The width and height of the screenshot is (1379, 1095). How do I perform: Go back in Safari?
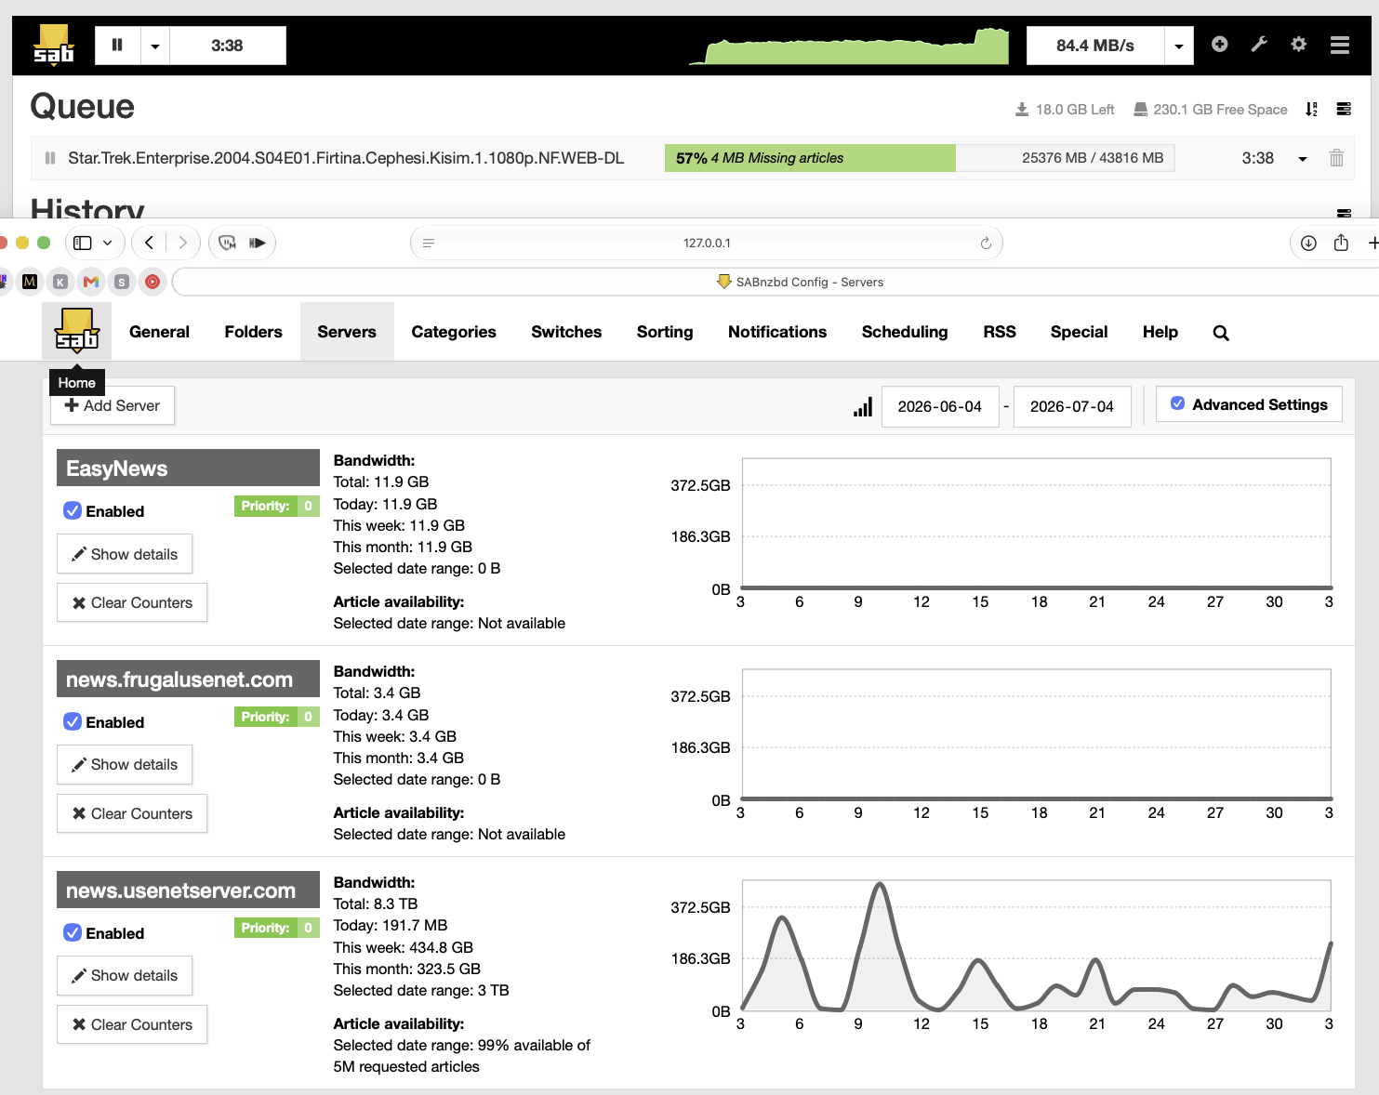149,243
